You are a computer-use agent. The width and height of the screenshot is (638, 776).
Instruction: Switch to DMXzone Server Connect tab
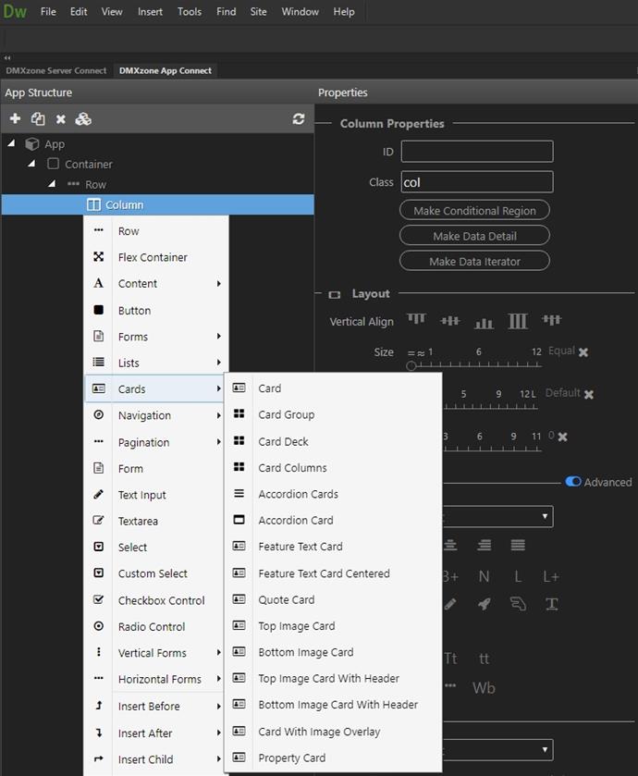[56, 71]
